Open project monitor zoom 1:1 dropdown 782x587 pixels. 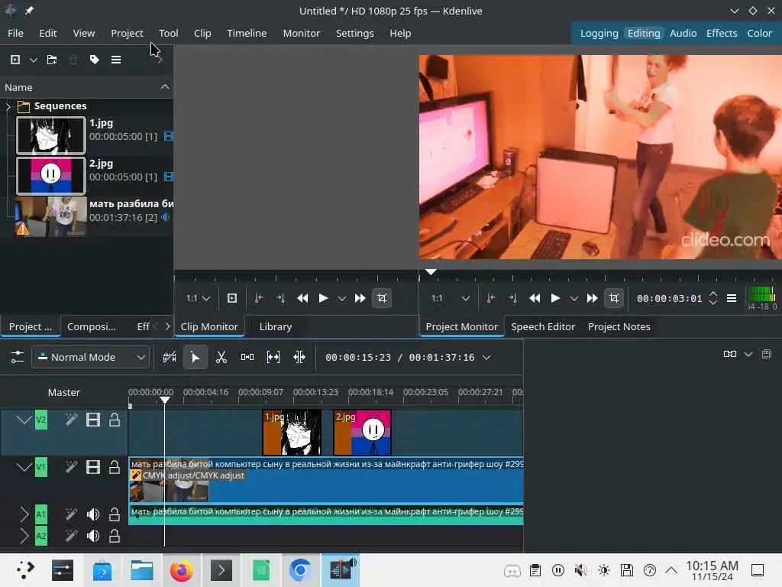pos(451,299)
